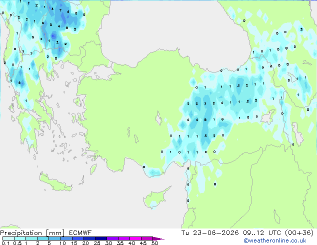Image resolution: width=317 pixels, height=245 pixels.
Task: Pick the 40–45 mm magenta legend swatch
Action: pos(135,238)
